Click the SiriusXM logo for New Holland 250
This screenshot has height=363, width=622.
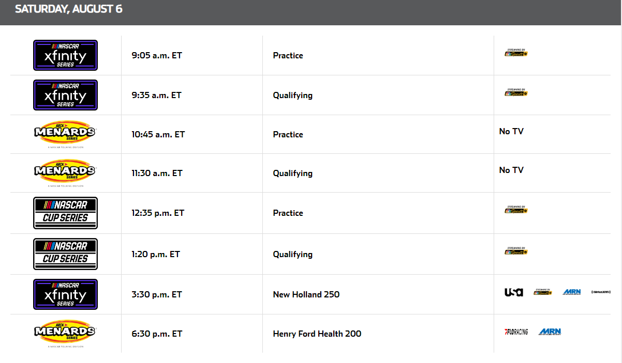tap(601, 292)
